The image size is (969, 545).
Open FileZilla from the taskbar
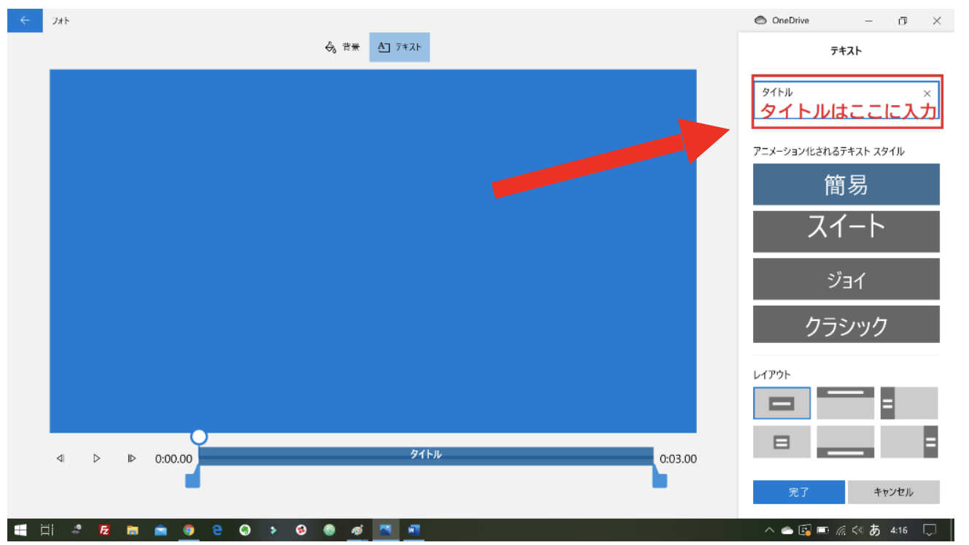coord(104,530)
